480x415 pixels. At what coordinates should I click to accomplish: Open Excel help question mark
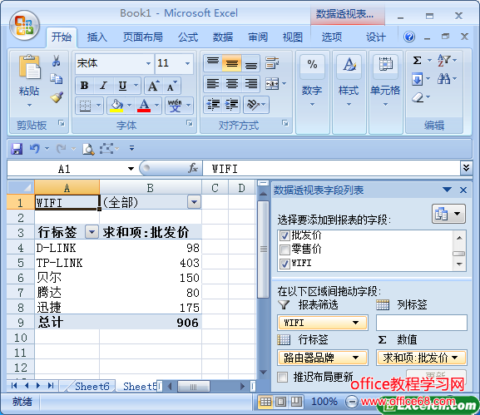pyautogui.click(x=409, y=37)
